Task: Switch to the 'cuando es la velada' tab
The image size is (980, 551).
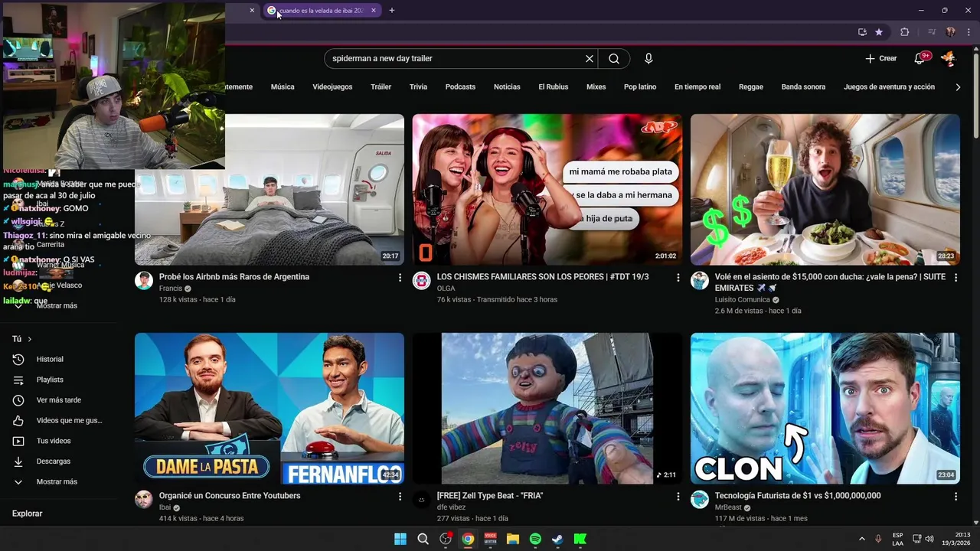Action: 322,10
